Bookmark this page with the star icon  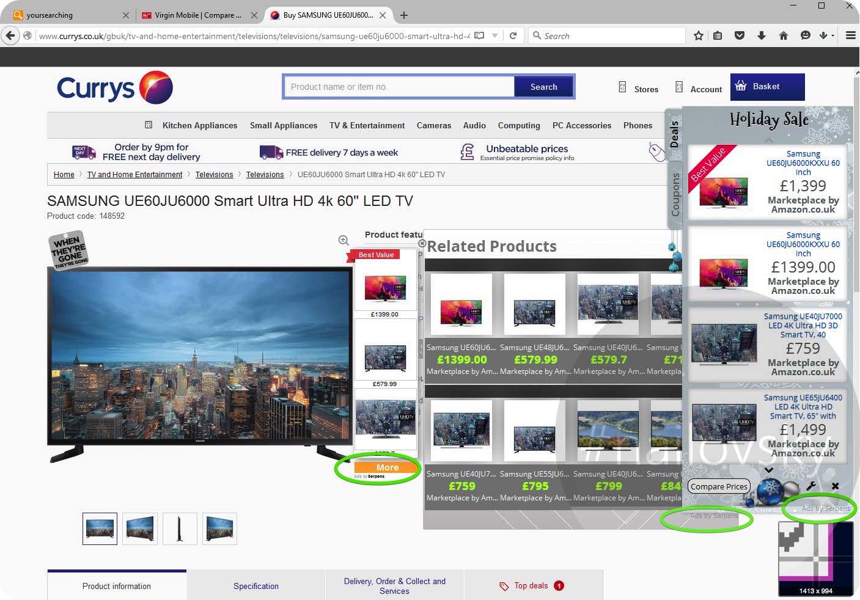click(x=699, y=36)
